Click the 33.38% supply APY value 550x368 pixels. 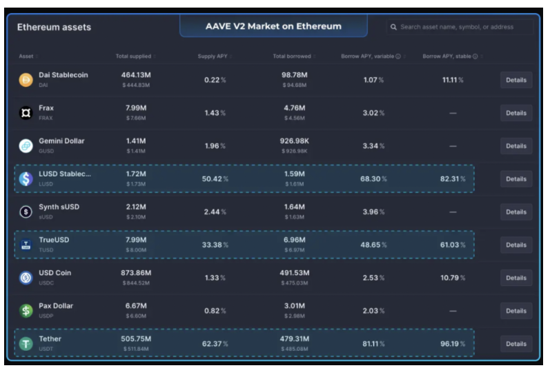tap(215, 245)
